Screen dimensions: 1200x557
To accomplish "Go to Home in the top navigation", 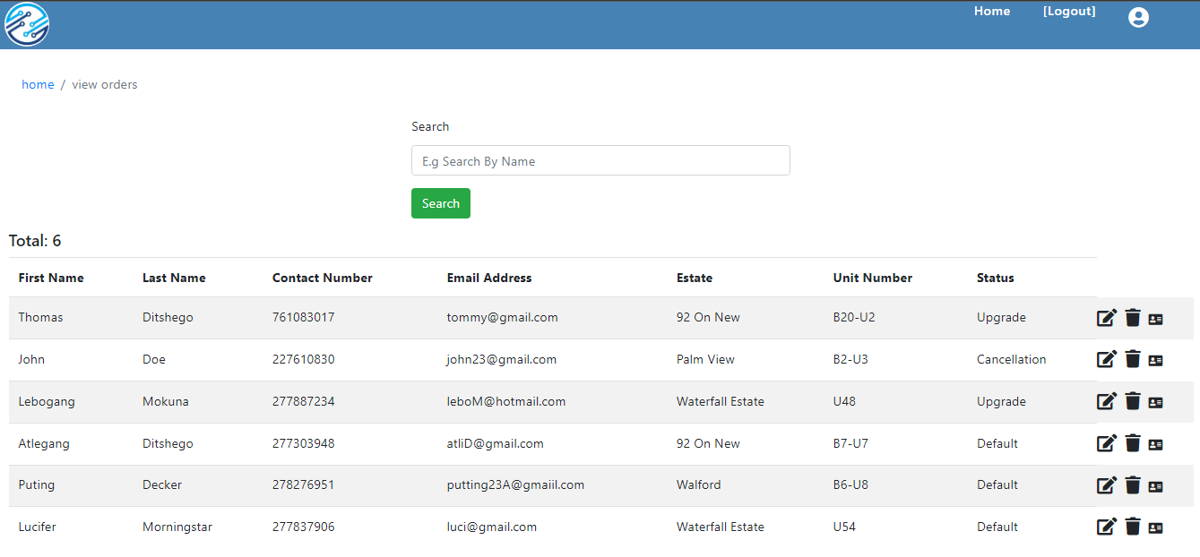I will [992, 12].
